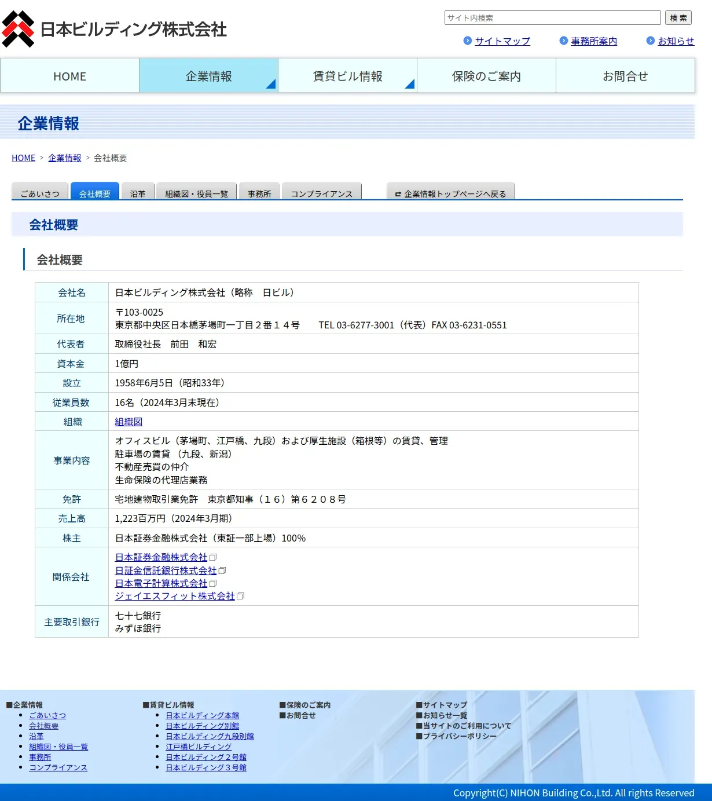Click footer 会社概要 link
712x801 pixels.
(44, 726)
